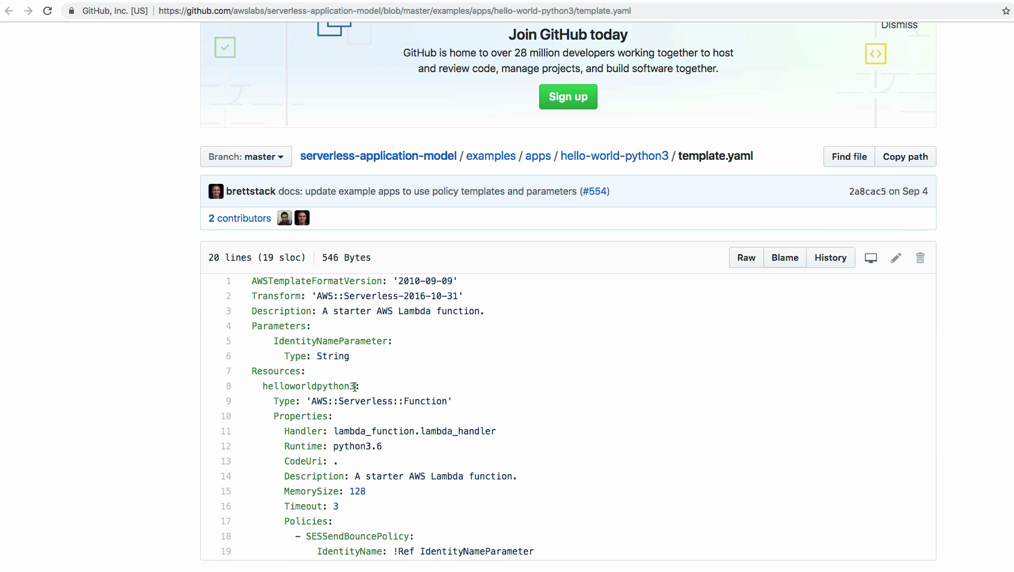The image size is (1014, 572).
Task: Open the brettstack author link
Action: (251, 191)
